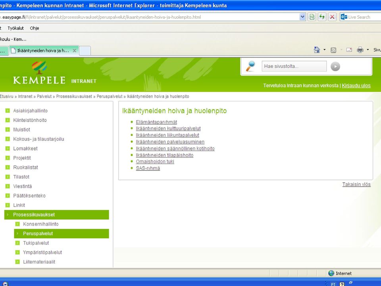Screen dimensions: 381x286
Task: Click the Home icon in toolbar
Action: [x=317, y=50]
